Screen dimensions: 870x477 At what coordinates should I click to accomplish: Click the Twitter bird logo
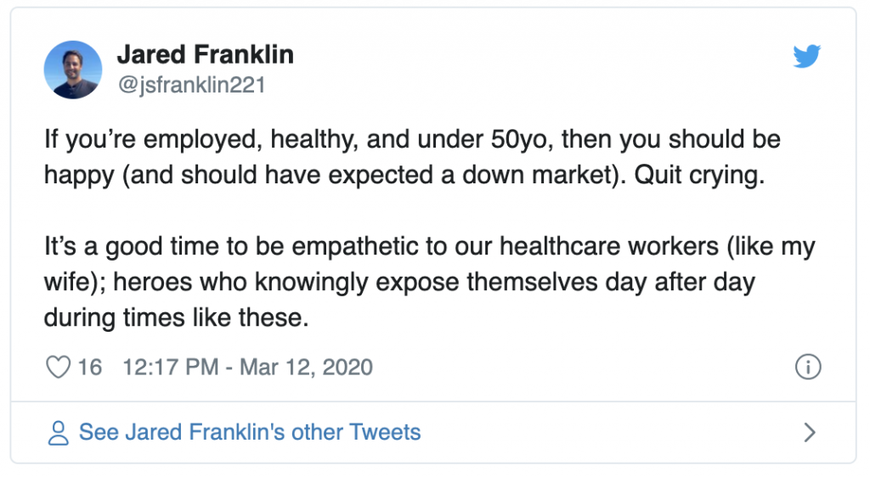(805, 56)
